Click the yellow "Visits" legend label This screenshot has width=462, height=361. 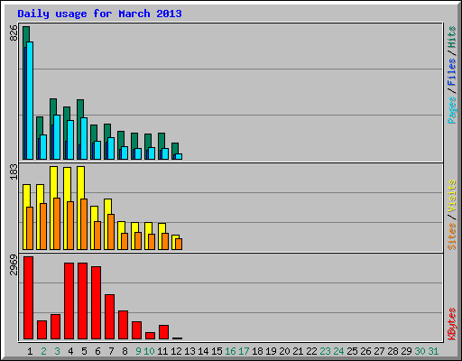[451, 196]
